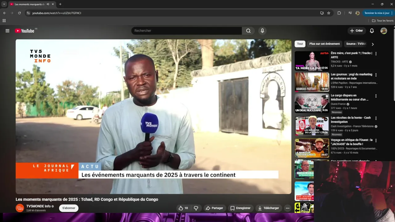Image resolution: width=395 pixels, height=222 pixels.
Task: Click the main video player
Action: 153,117
